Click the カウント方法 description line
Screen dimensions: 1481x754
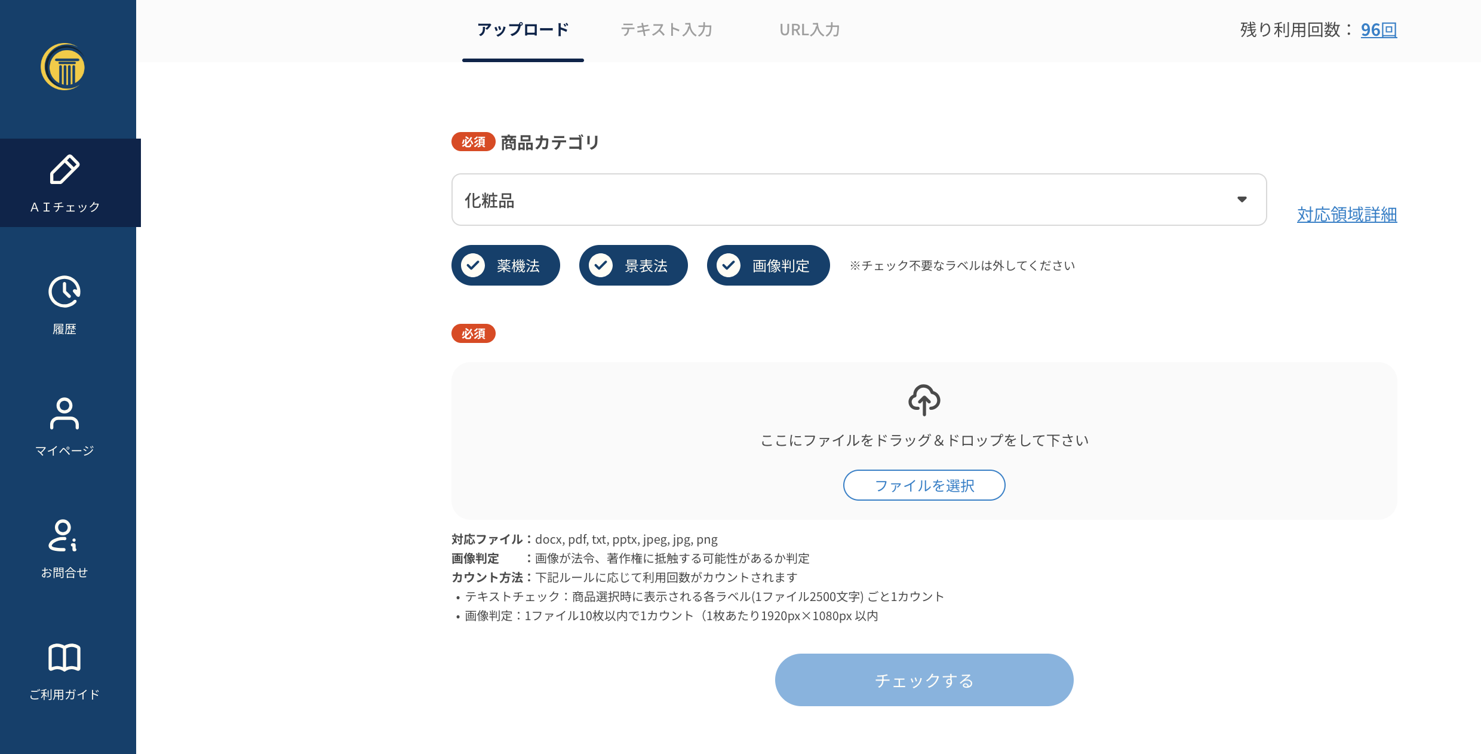pyautogui.click(x=625, y=578)
